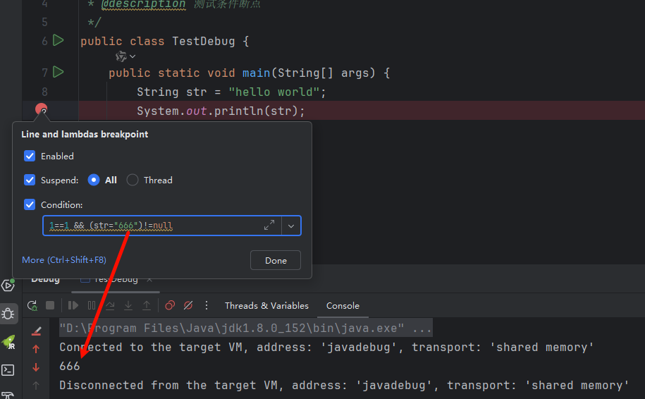This screenshot has height=399, width=645.
Task: Open the More (Ctrl+Shift+F8) link
Action: [x=64, y=260]
